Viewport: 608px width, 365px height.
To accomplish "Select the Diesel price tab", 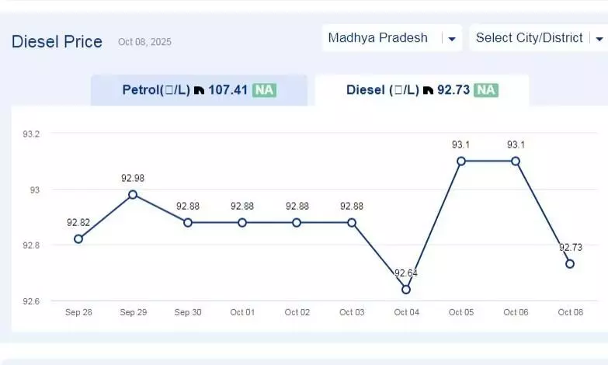I will coord(421,90).
